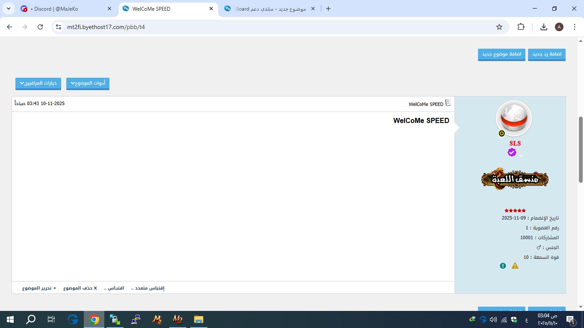
Task: Click the site information icon in address bar
Action: point(59,27)
